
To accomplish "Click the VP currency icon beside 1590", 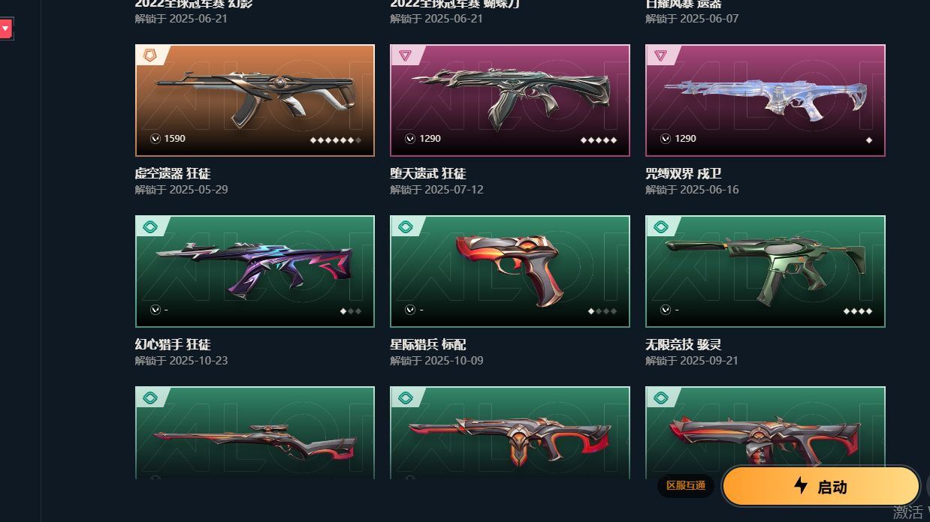I will click(x=155, y=139).
